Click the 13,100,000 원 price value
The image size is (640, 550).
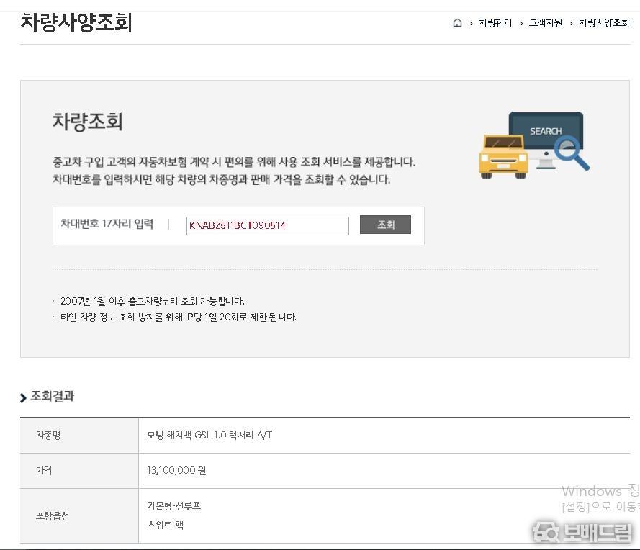coord(176,471)
